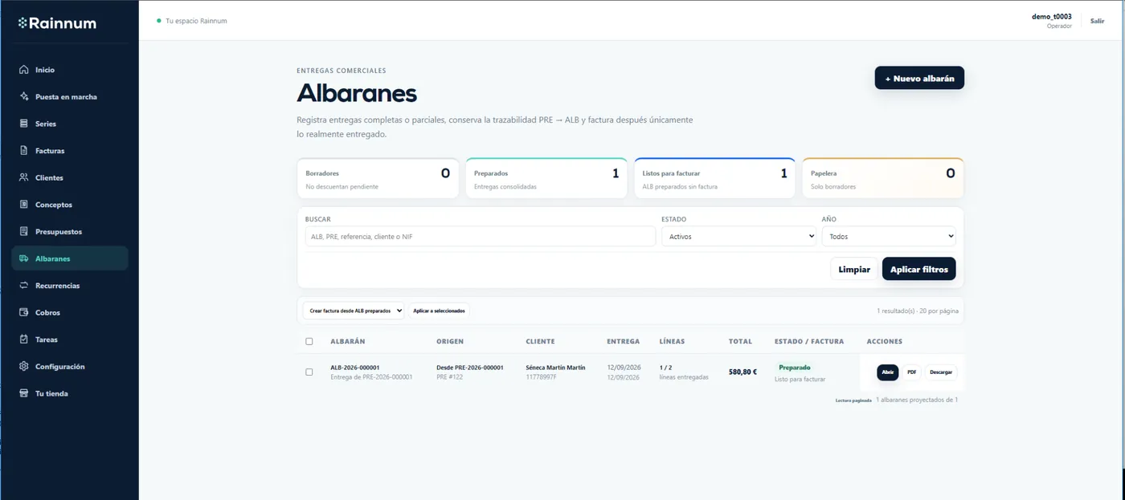The image size is (1125, 500).
Task: Open the Año dropdown showing Todos
Action: coord(889,237)
